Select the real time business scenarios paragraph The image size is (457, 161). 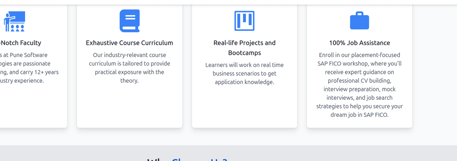(244, 73)
